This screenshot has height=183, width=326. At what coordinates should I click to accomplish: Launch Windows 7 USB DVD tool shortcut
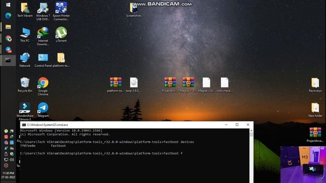click(43, 11)
